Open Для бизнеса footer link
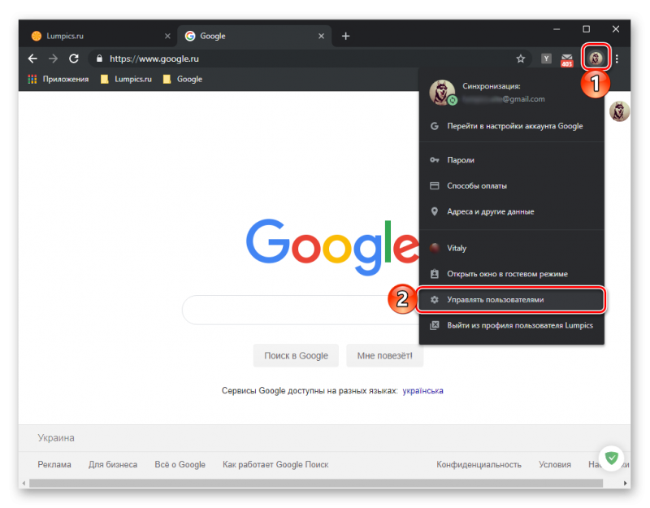This screenshot has height=508, width=650. point(113,464)
